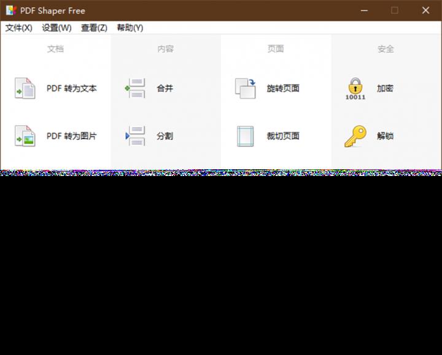Screen dimensions: 442x355
Task: Click the crop pages icon
Action: (245, 136)
